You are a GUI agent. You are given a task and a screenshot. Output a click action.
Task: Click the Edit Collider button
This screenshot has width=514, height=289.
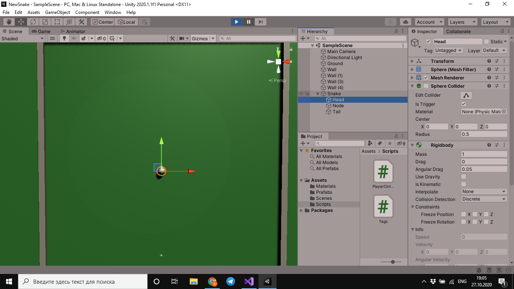click(466, 95)
